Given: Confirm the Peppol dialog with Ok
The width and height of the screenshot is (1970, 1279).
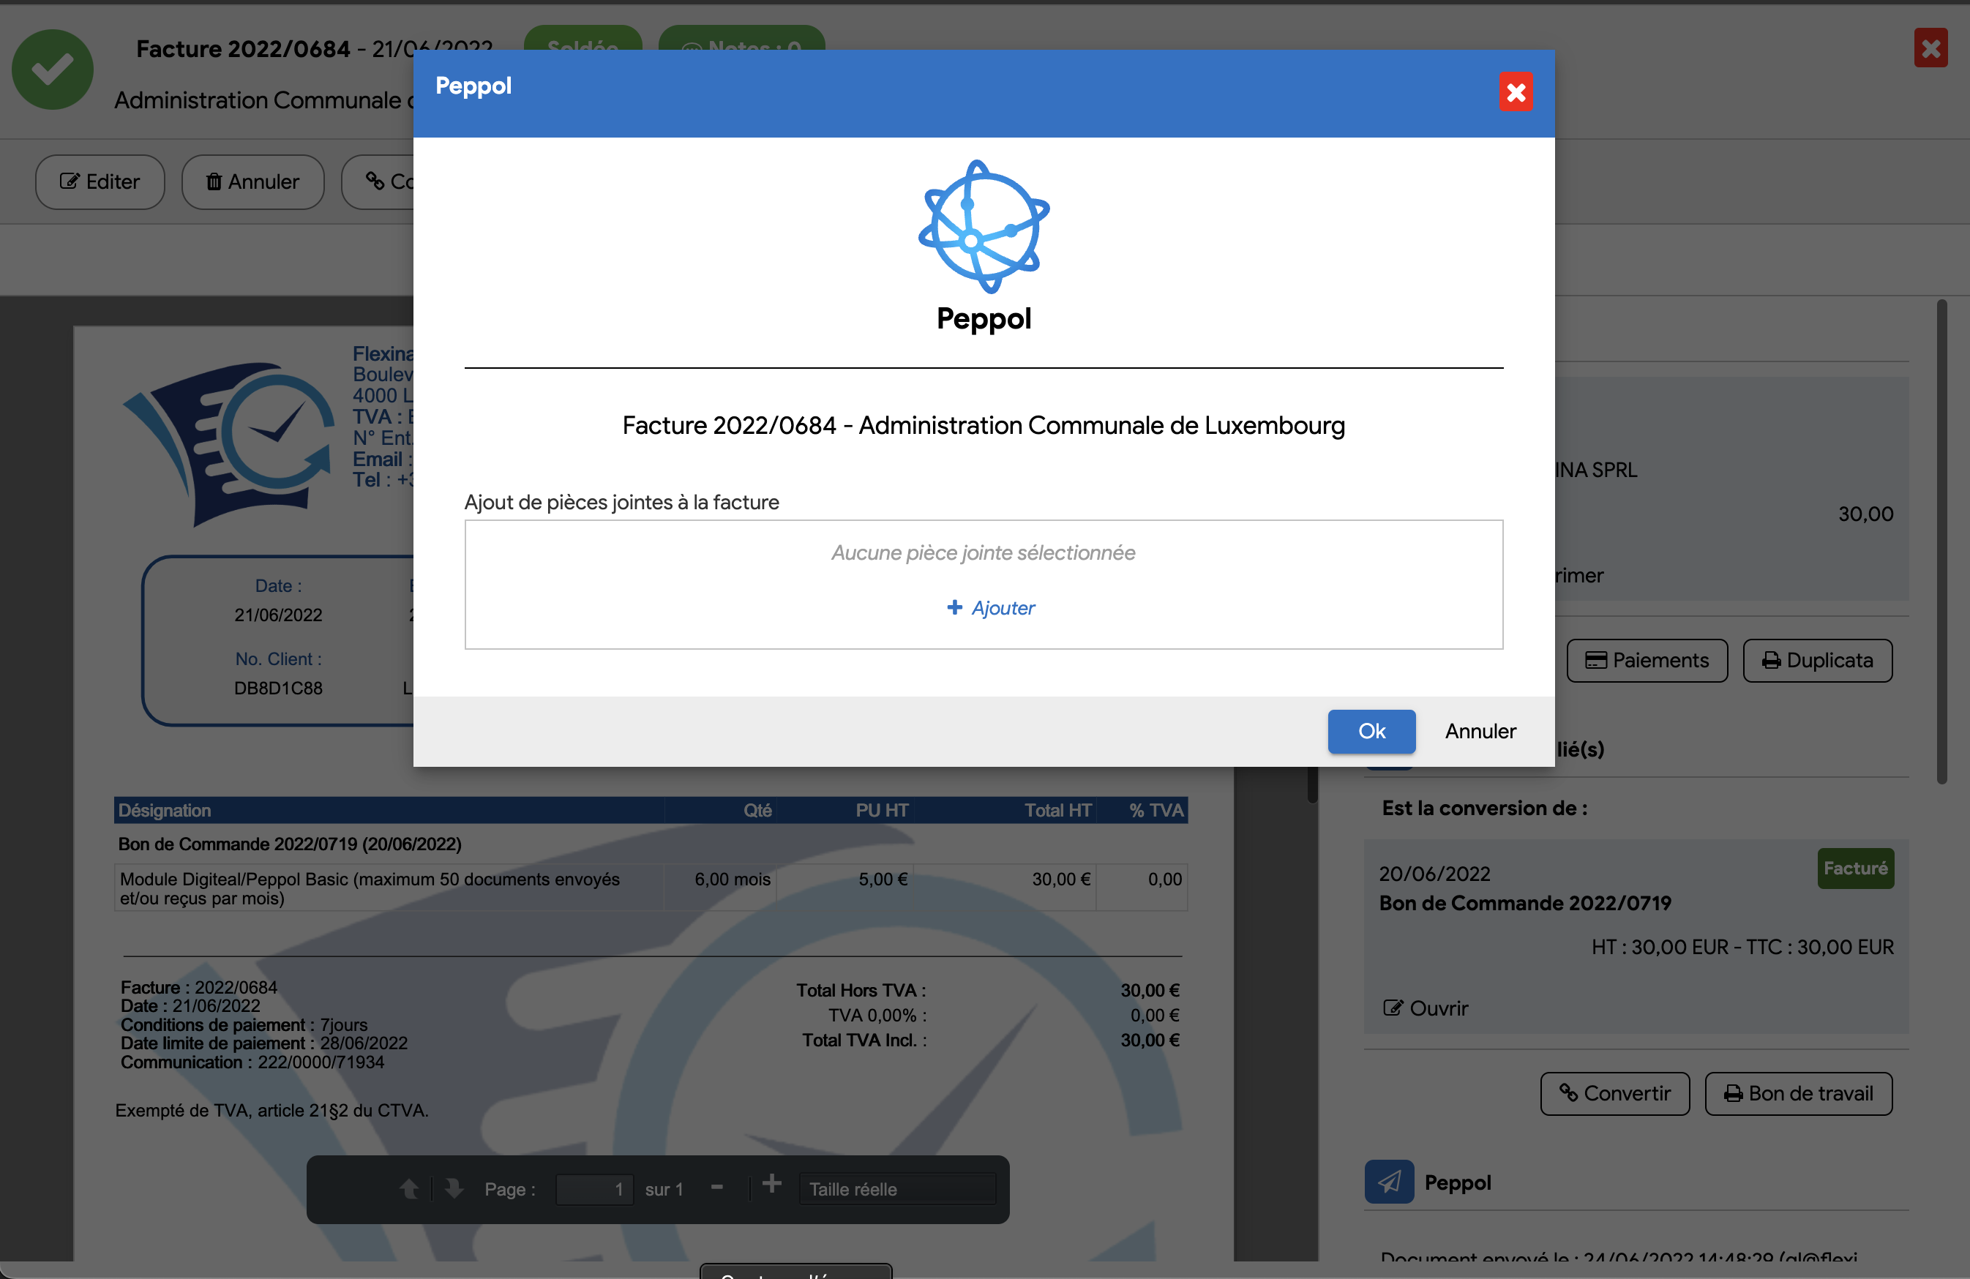Looking at the screenshot, I should (x=1371, y=731).
